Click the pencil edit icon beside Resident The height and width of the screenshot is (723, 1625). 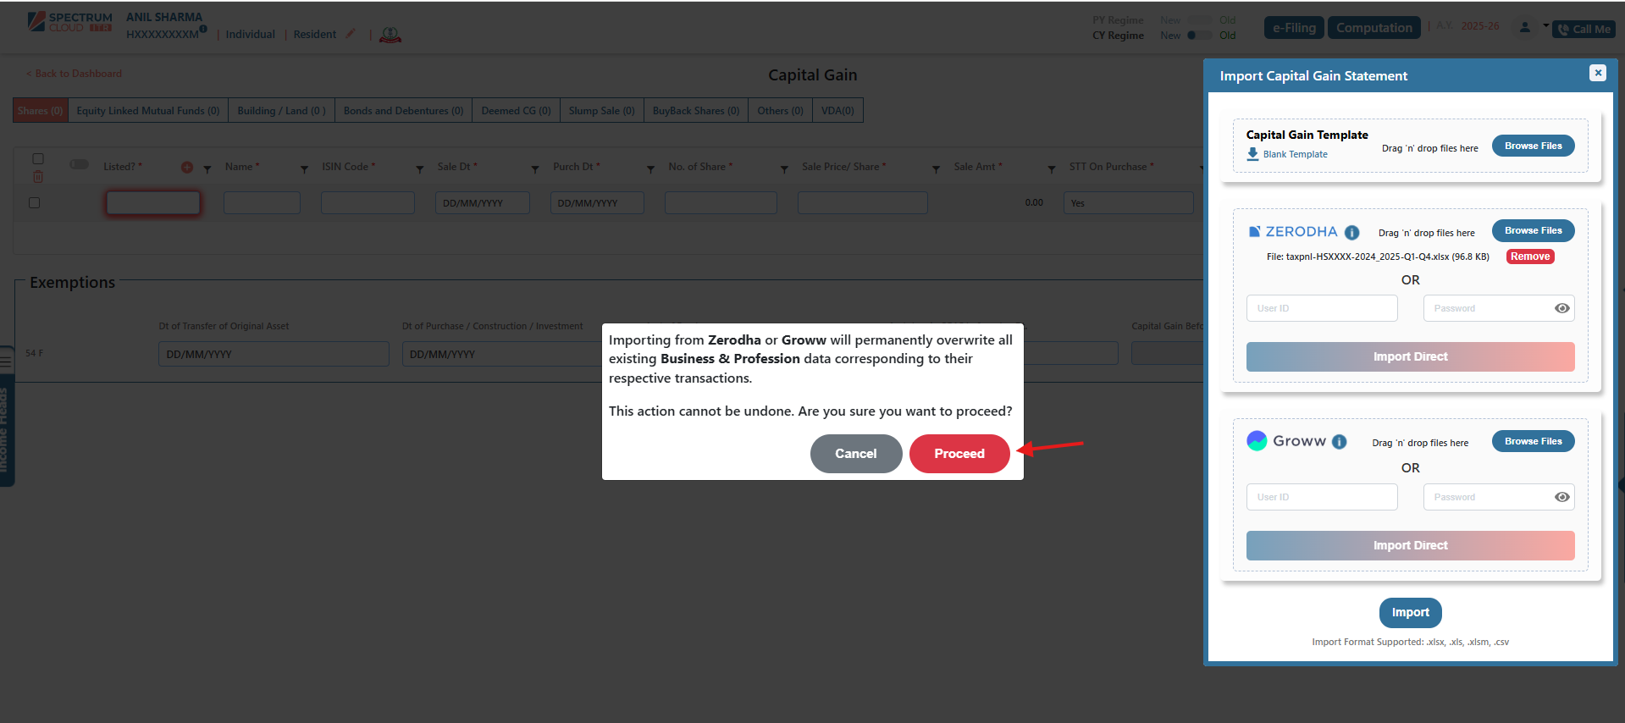coord(350,34)
